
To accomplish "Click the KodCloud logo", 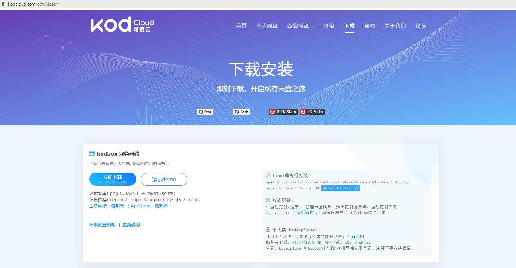I will pos(122,25).
